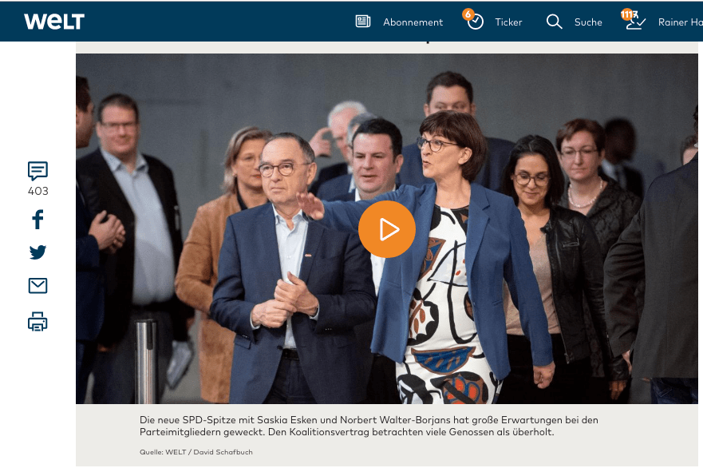
Task: Play the video with orange button
Action: click(387, 229)
